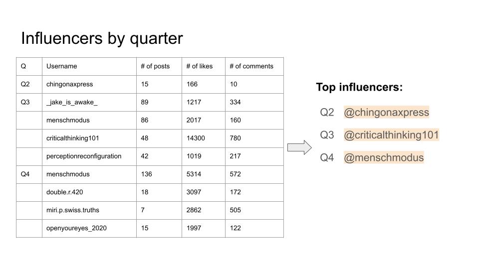
Task: Click the perceptionreconfiguration username cell
Action: 89,156
